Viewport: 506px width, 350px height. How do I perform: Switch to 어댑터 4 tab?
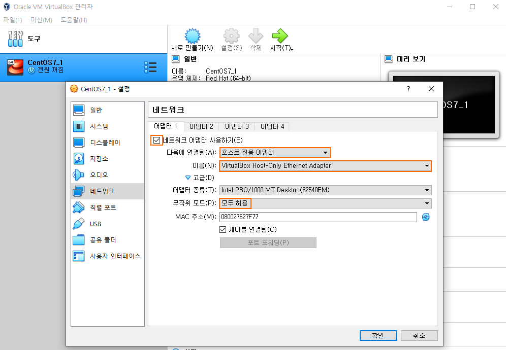(272, 127)
